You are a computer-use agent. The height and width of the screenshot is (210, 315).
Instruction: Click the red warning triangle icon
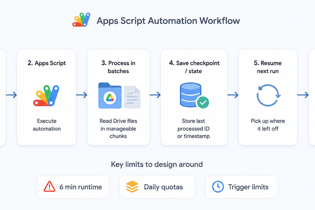49,186
